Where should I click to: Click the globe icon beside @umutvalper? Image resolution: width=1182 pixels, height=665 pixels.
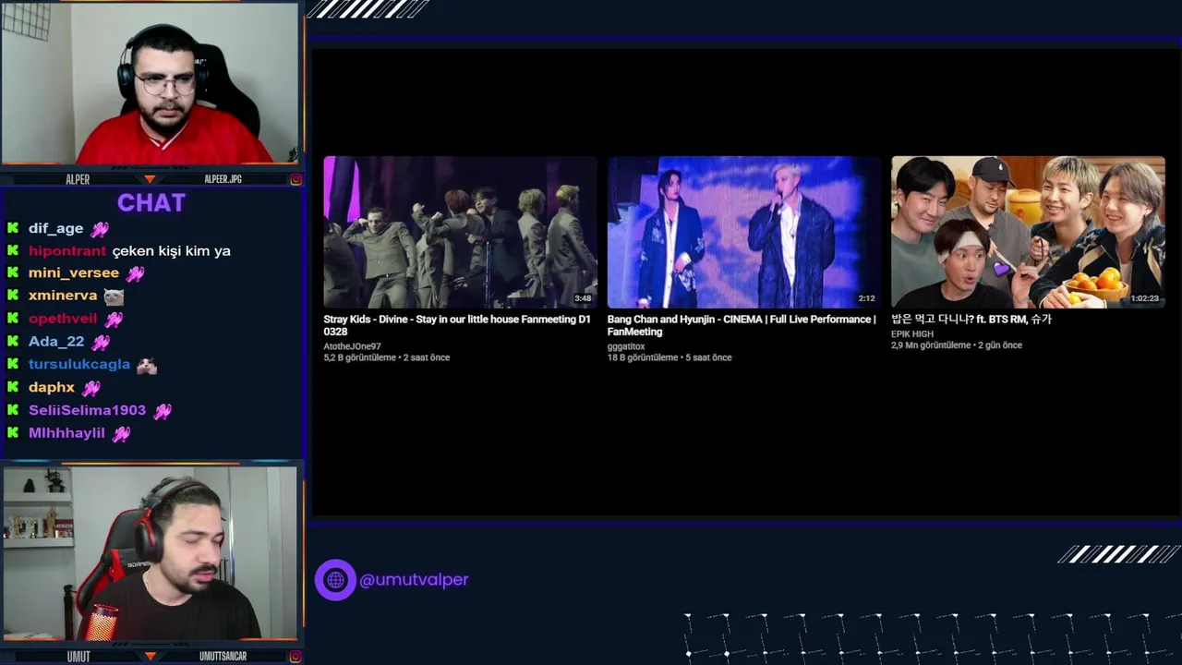tap(335, 580)
